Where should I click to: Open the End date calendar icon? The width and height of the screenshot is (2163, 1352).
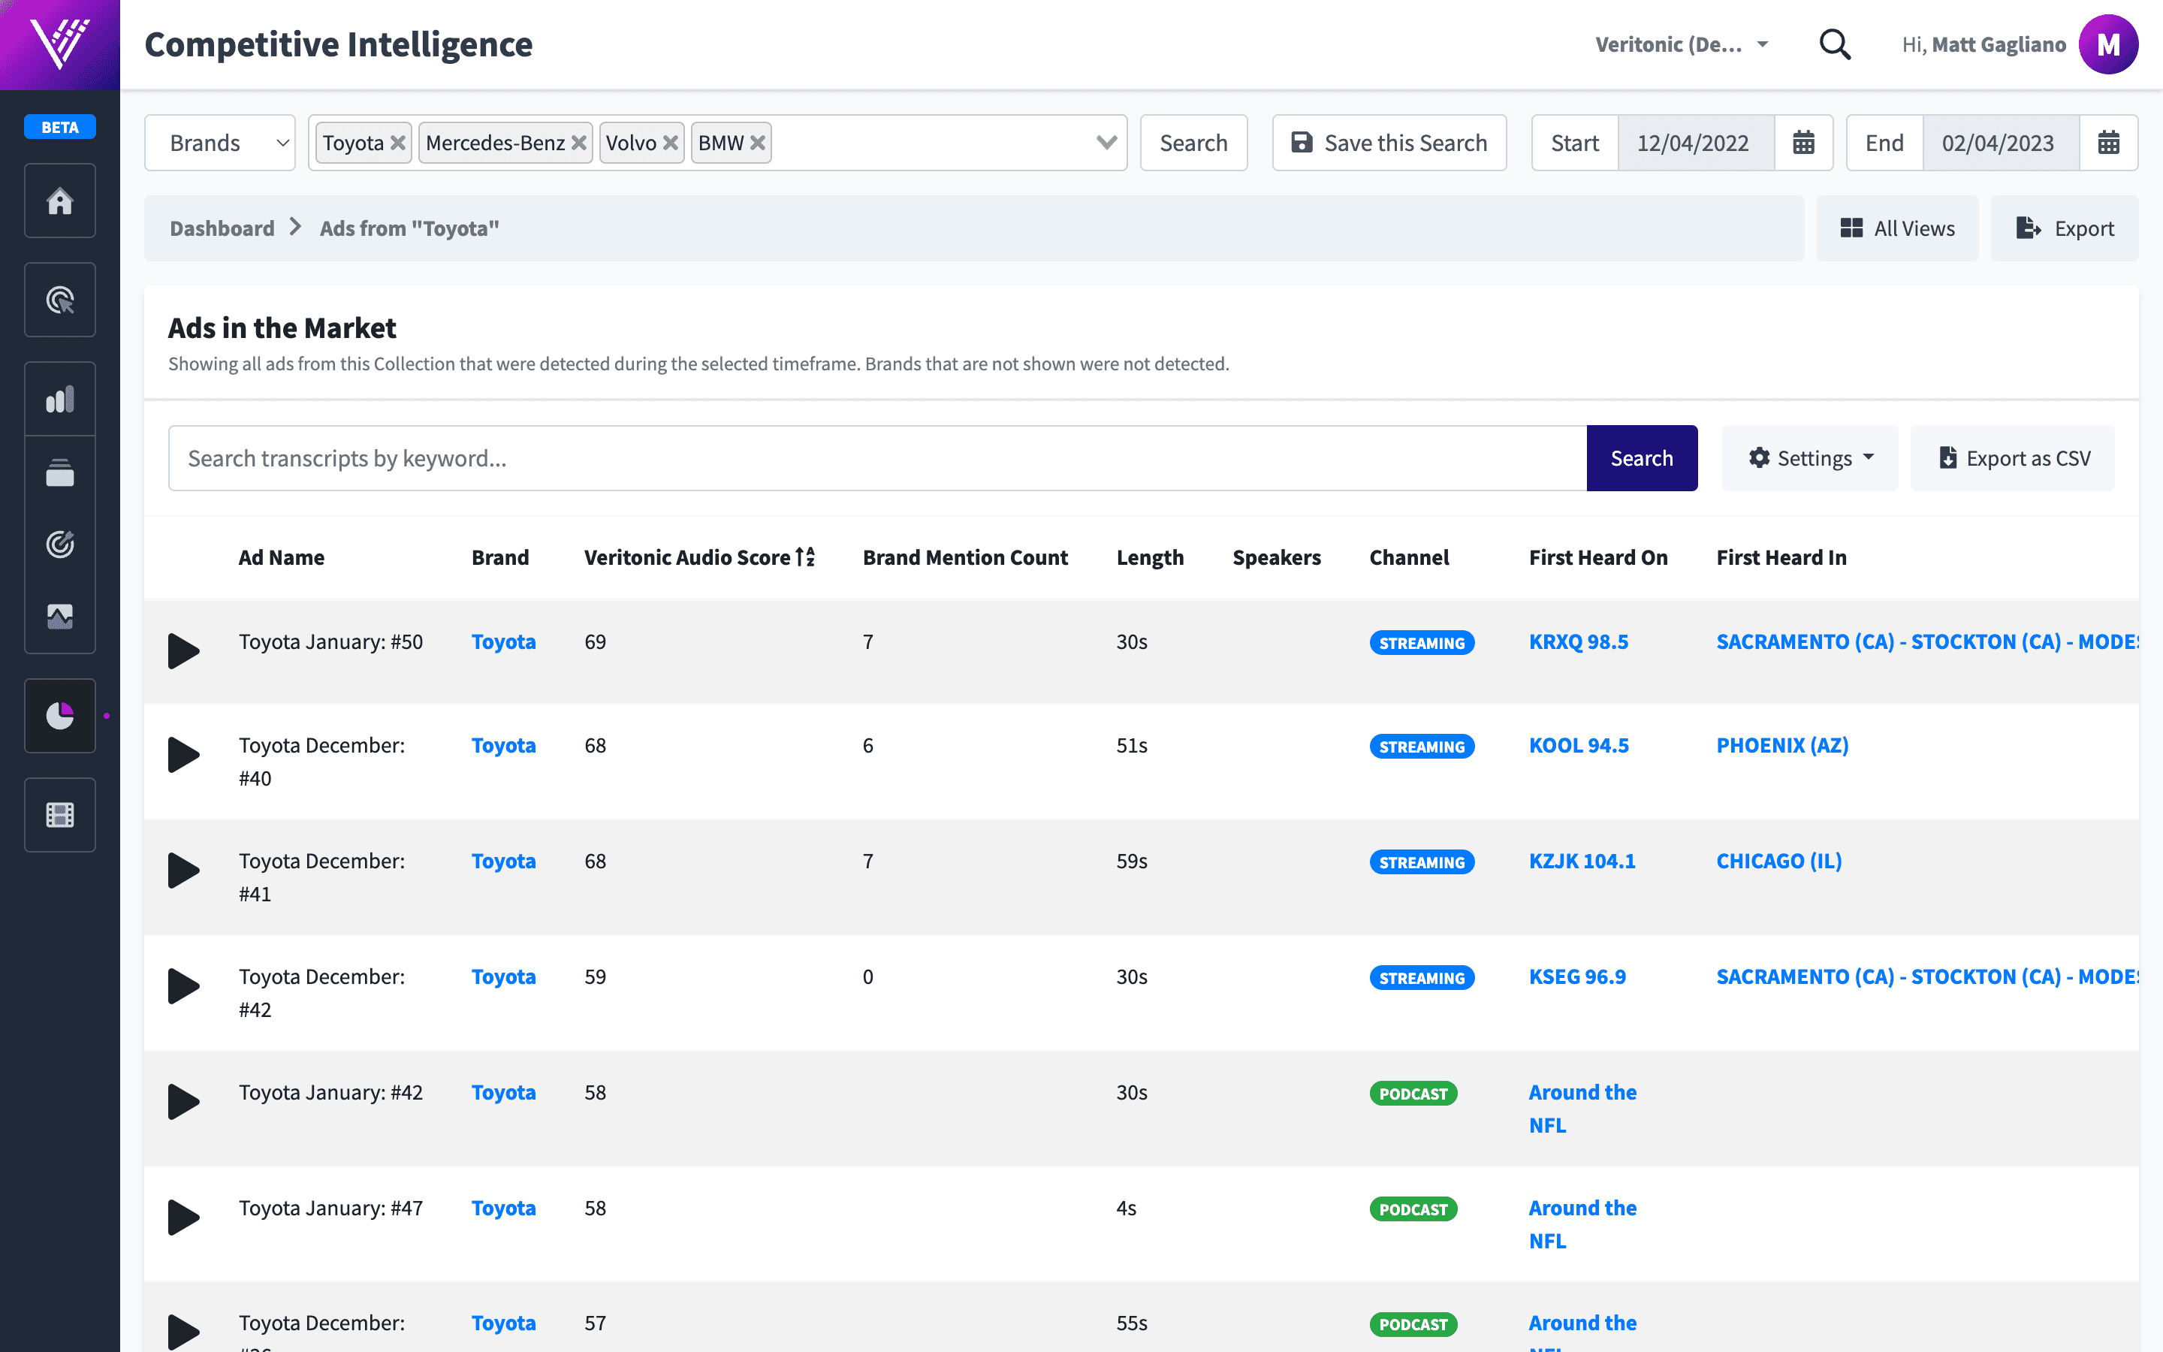2108,142
